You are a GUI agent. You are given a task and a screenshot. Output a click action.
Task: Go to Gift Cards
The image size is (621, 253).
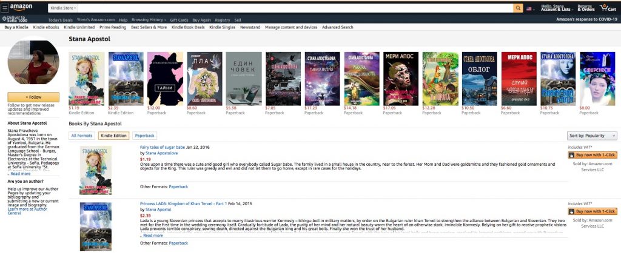click(179, 20)
